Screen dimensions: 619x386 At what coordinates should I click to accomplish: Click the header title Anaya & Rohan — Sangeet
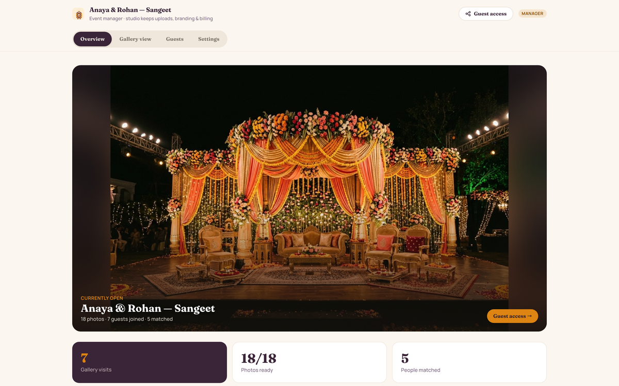pyautogui.click(x=130, y=10)
